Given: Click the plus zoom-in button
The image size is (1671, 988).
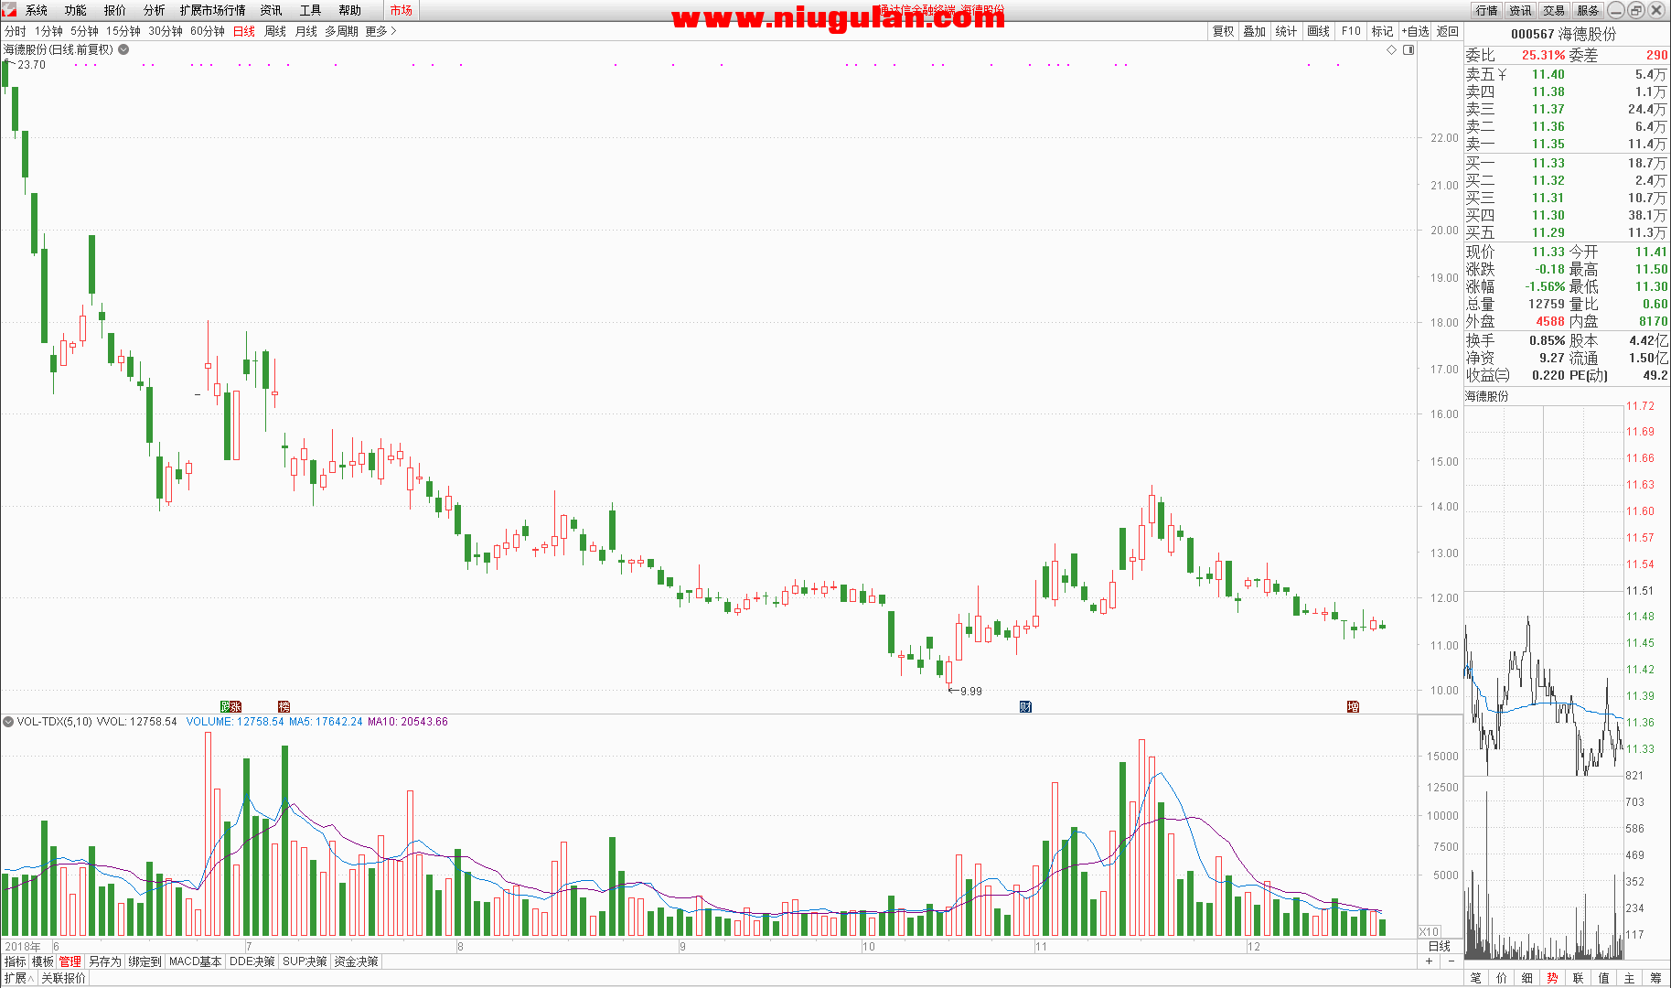Looking at the screenshot, I should pyautogui.click(x=1430, y=961).
